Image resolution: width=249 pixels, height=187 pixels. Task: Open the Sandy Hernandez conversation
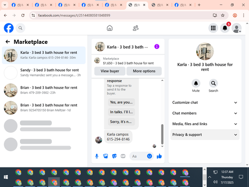44,73
